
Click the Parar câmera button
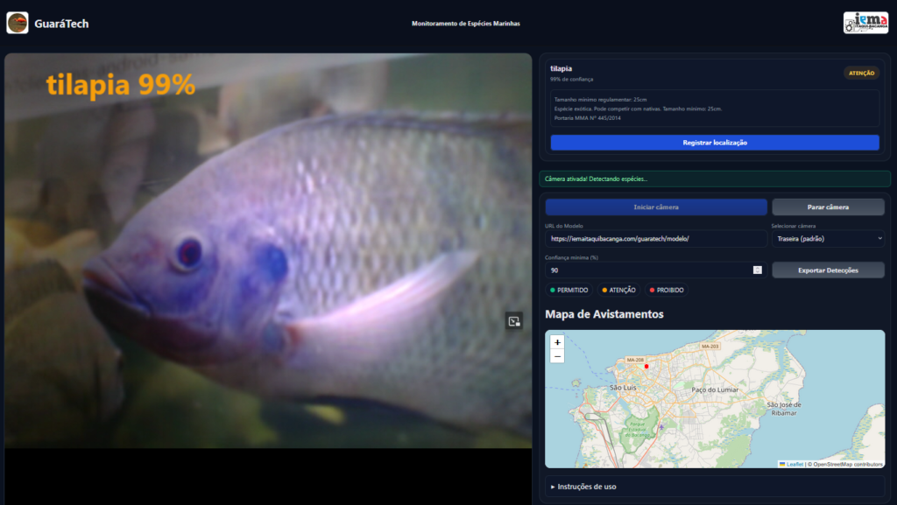click(828, 207)
